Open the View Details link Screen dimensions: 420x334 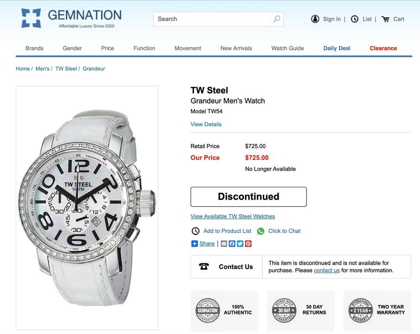point(206,124)
